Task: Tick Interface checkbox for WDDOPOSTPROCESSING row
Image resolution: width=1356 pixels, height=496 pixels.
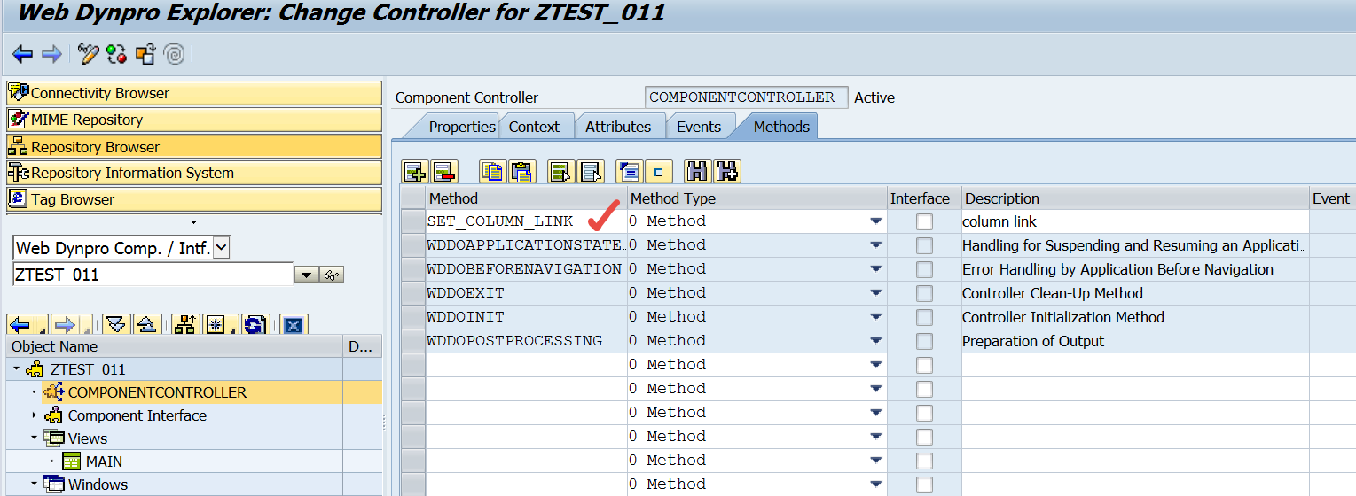Action: click(x=924, y=341)
